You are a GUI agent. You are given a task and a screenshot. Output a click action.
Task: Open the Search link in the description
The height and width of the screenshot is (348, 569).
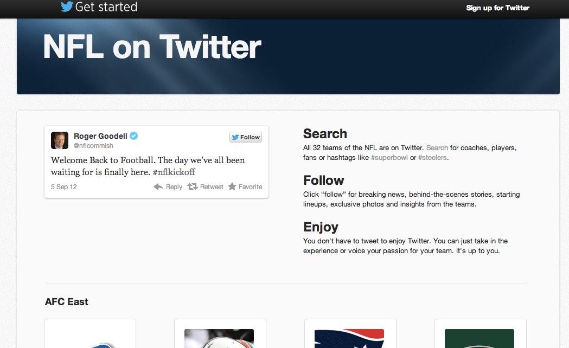(x=437, y=147)
